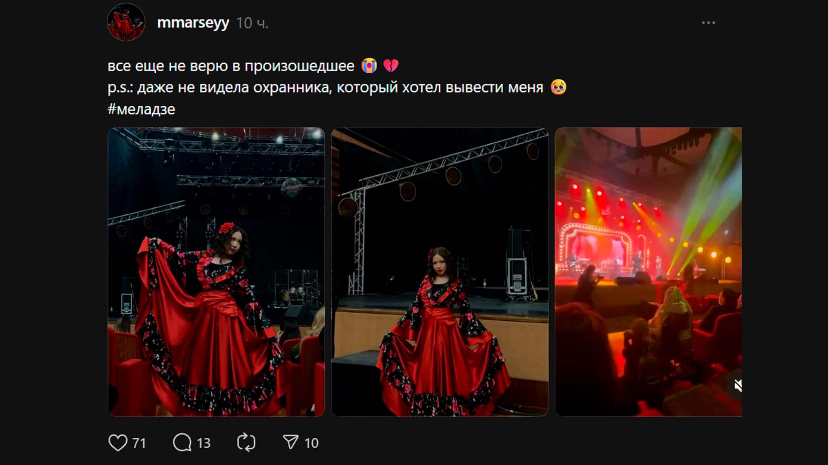Like the post with heart icon
828x465 pixels.
coord(118,443)
